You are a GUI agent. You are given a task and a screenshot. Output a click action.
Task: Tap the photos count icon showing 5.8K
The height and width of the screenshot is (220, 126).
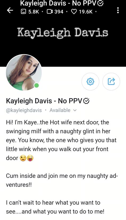click(23, 11)
